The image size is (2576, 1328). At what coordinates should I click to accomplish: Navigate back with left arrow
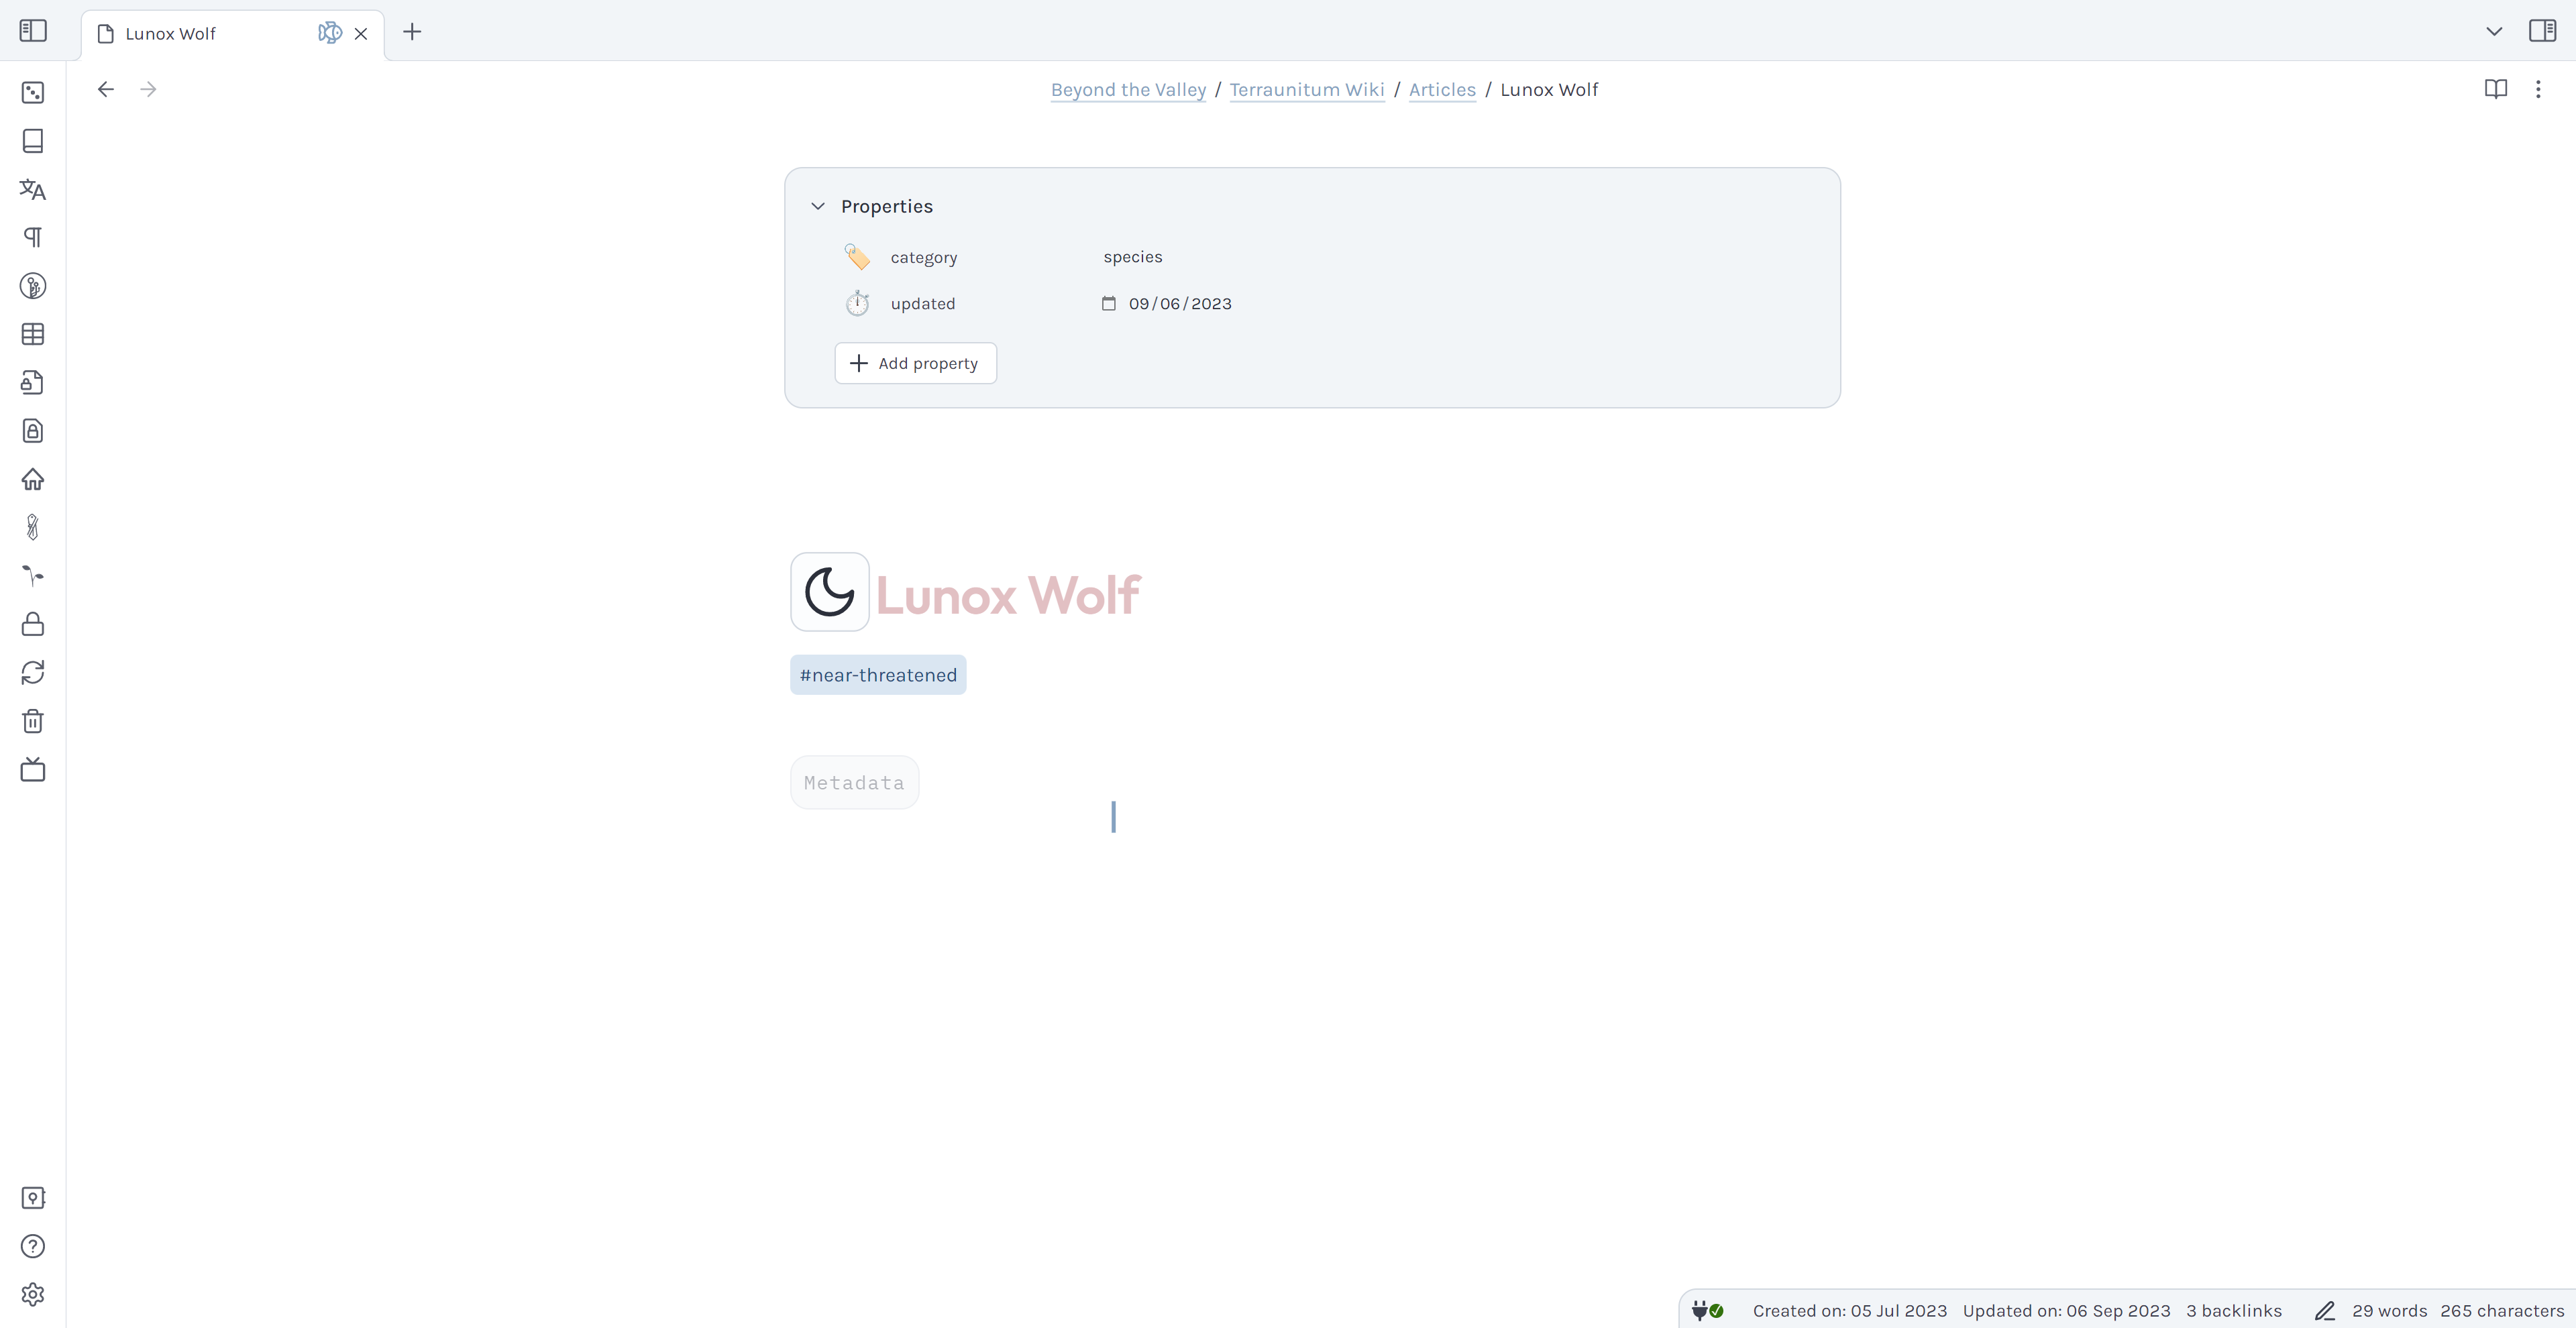(x=106, y=89)
